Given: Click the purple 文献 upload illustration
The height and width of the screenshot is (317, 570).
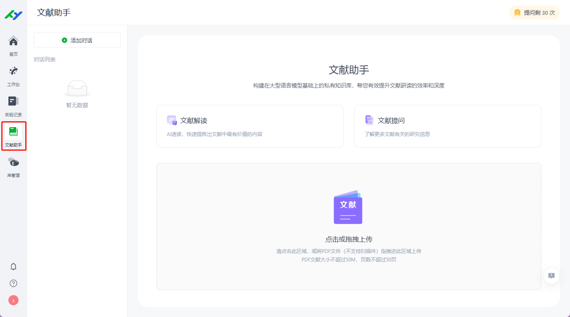Looking at the screenshot, I should click(x=348, y=207).
